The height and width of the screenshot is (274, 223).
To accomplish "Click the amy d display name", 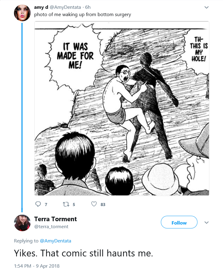I will (x=41, y=7).
